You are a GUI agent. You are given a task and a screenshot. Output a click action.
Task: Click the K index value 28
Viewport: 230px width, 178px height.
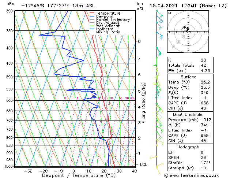pos(203,60)
